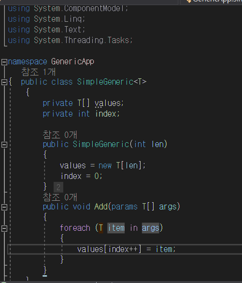
Task: Click the 'foreach' keyword
Action: click(x=75, y=228)
